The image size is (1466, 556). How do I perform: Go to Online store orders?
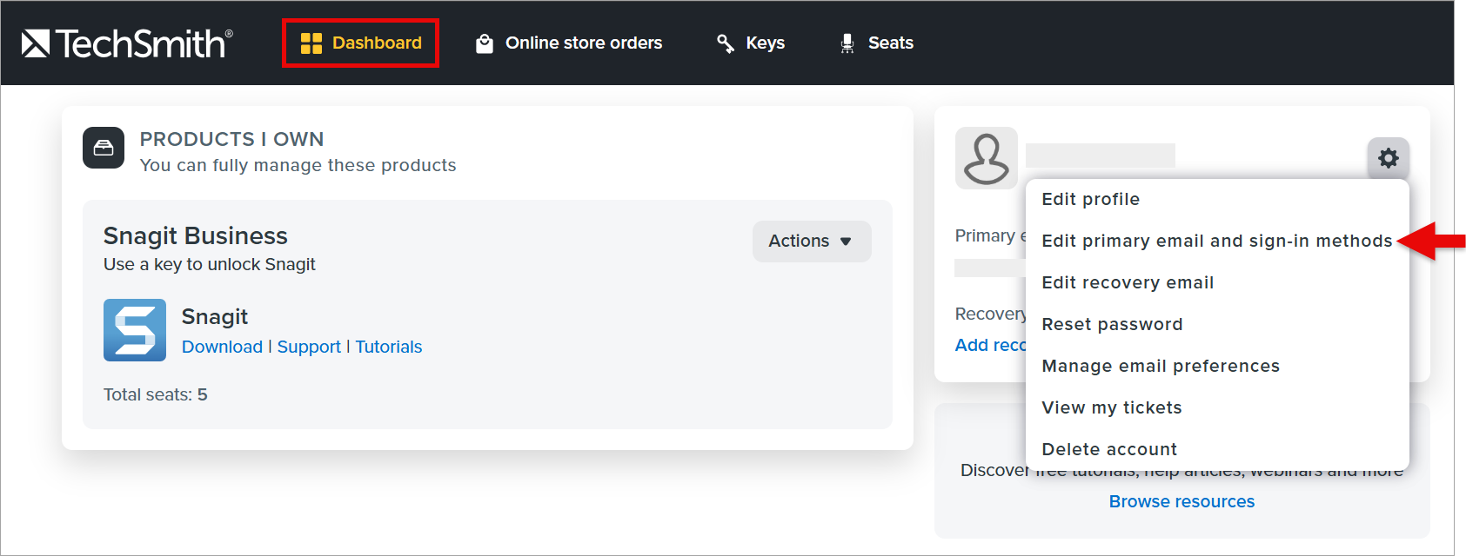569,43
